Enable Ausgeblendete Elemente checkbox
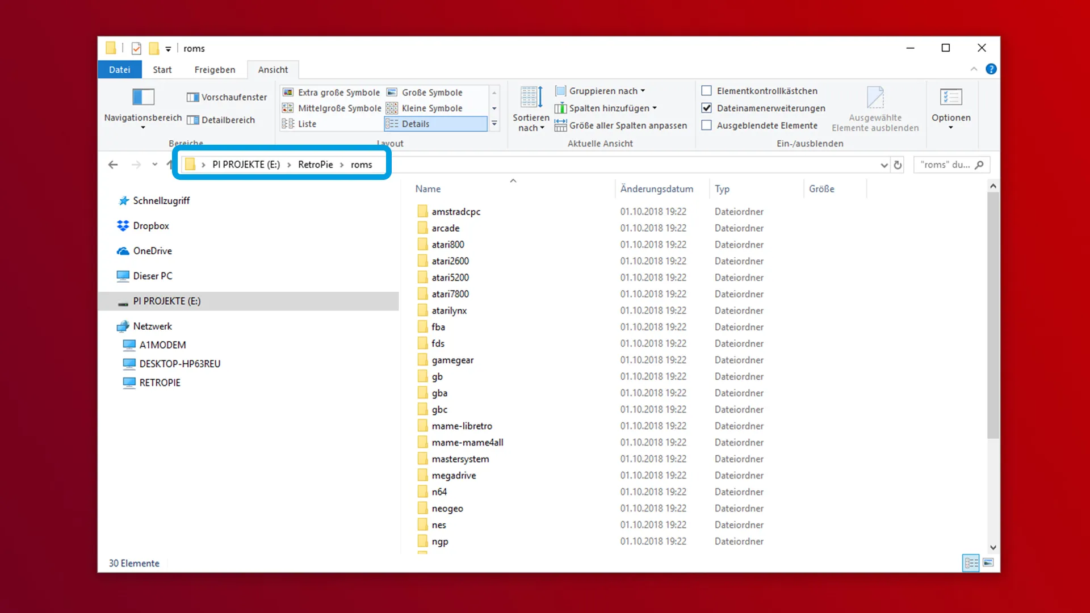The width and height of the screenshot is (1090, 613). [x=707, y=125]
